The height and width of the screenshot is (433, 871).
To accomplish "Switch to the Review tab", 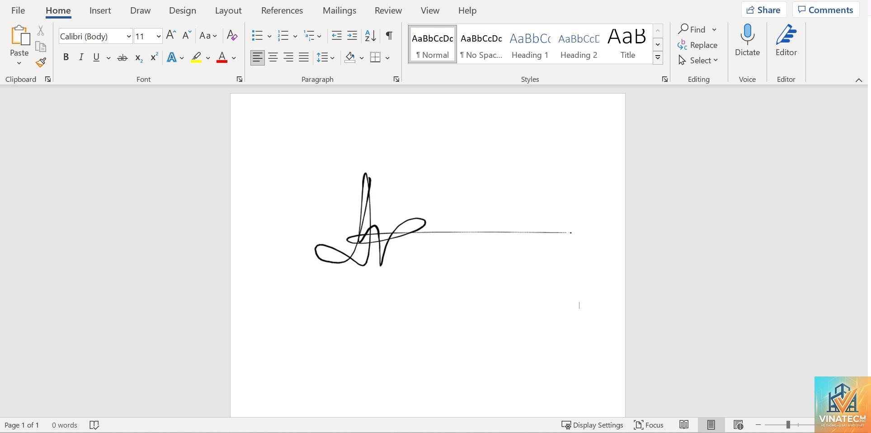I will pos(388,10).
